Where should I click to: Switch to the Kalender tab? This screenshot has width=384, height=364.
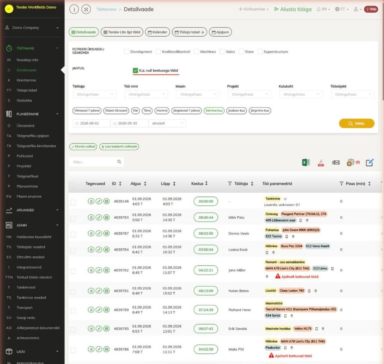coord(157,32)
